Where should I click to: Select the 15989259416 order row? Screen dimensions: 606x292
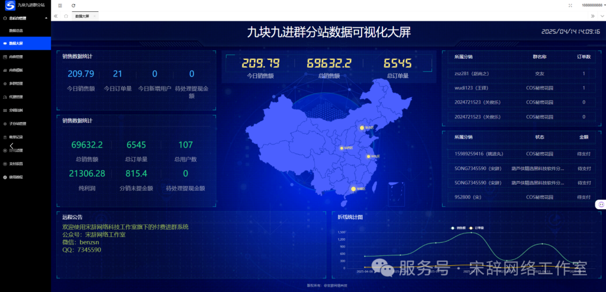[522, 153]
